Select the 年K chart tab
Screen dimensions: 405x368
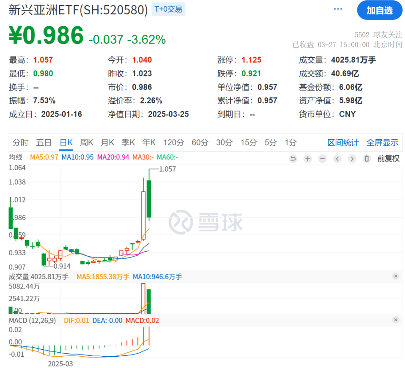pyautogui.click(x=149, y=142)
